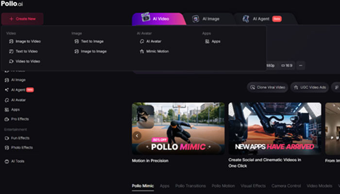This screenshot has width=340, height=194.
Task: Select Video to Video in the menu
Action: [24, 61]
